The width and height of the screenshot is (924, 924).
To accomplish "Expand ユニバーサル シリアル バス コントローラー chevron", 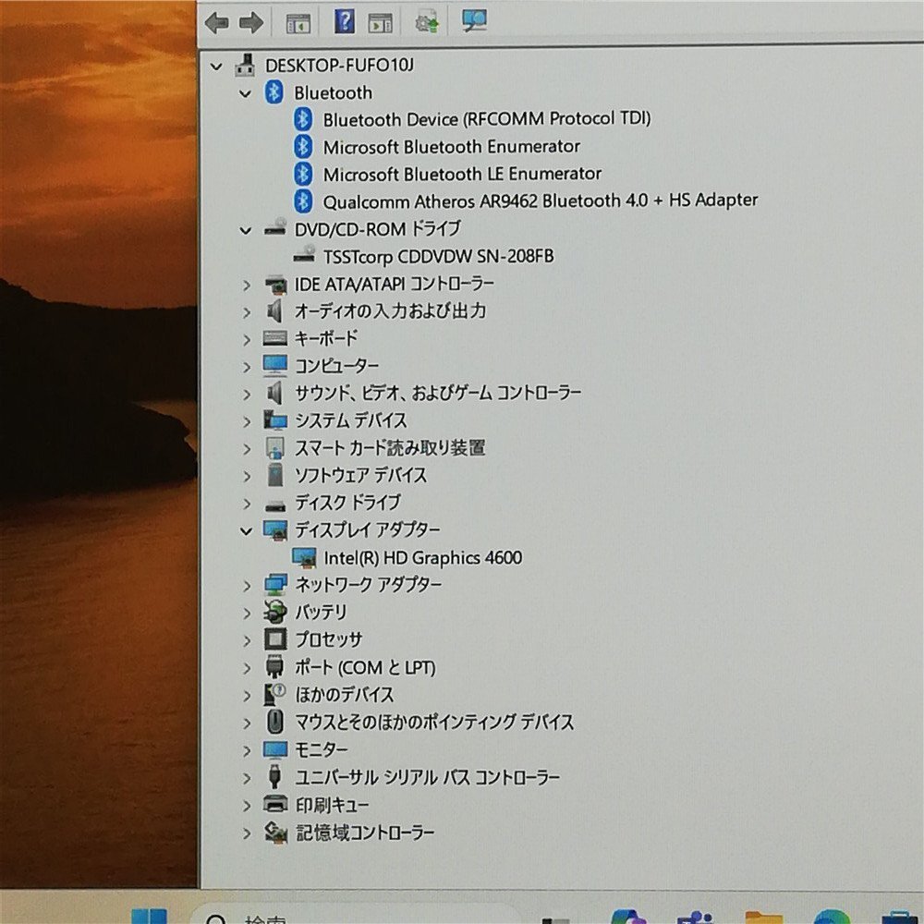I will point(247,779).
